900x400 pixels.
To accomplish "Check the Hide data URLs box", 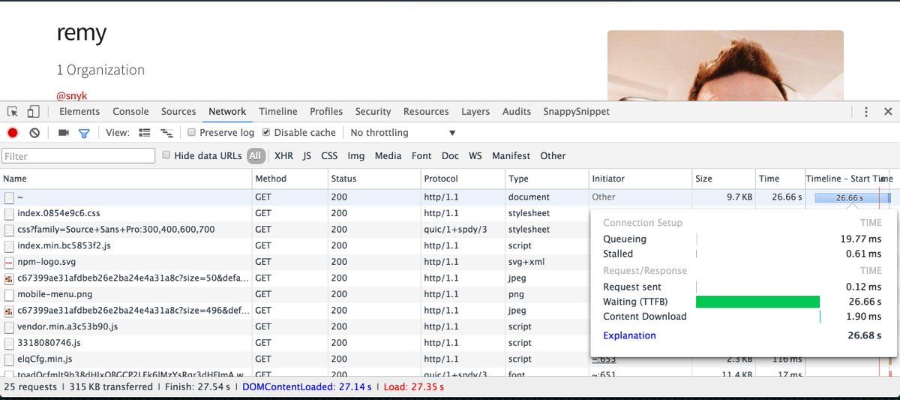I will click(166, 155).
